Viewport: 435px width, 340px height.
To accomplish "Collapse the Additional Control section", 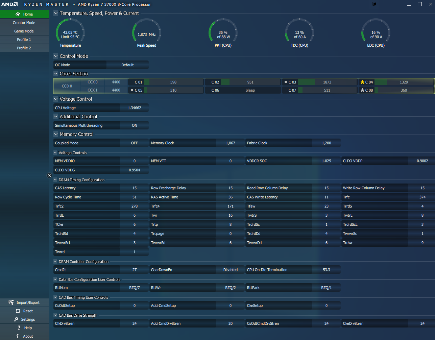I will 56,117.
